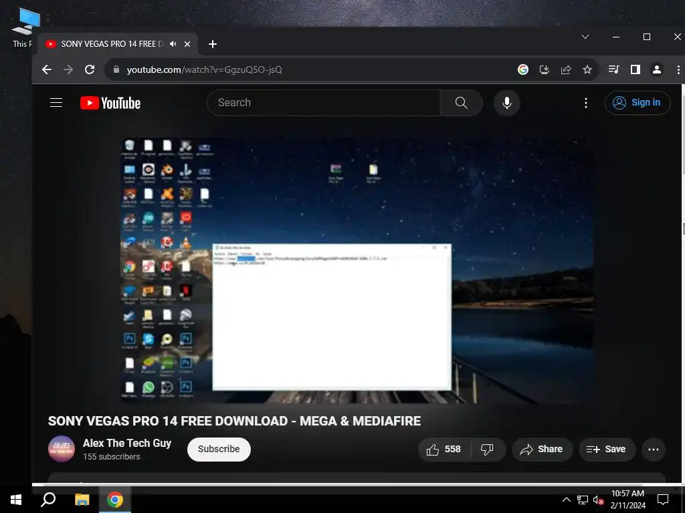
Task: Open Chrome media controls icon
Action: pyautogui.click(x=614, y=69)
